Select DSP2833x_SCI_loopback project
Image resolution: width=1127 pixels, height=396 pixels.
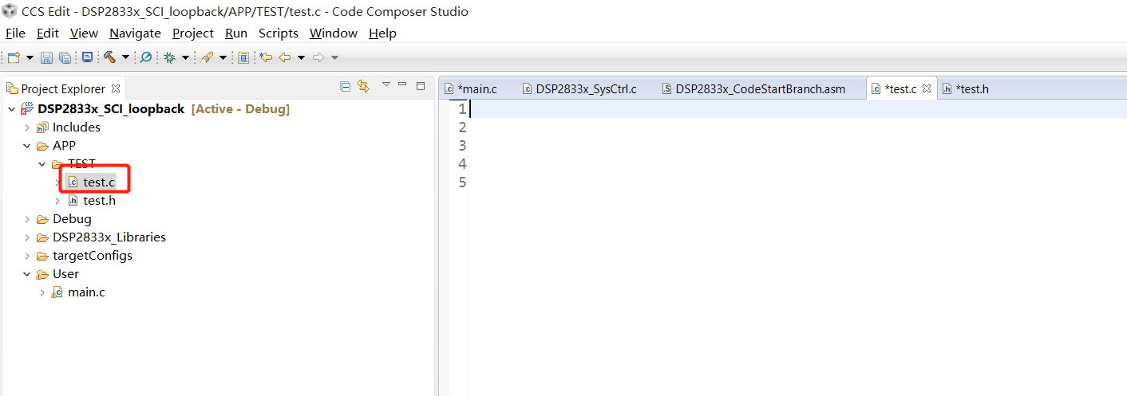pos(111,109)
